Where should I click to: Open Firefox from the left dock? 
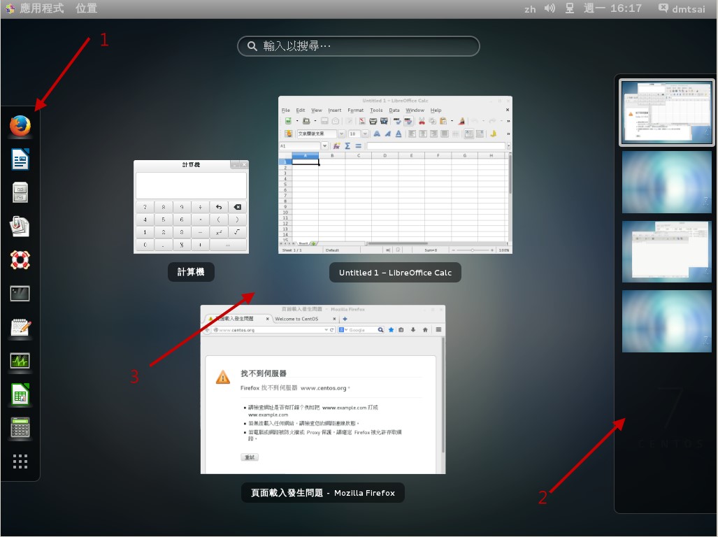[x=19, y=126]
